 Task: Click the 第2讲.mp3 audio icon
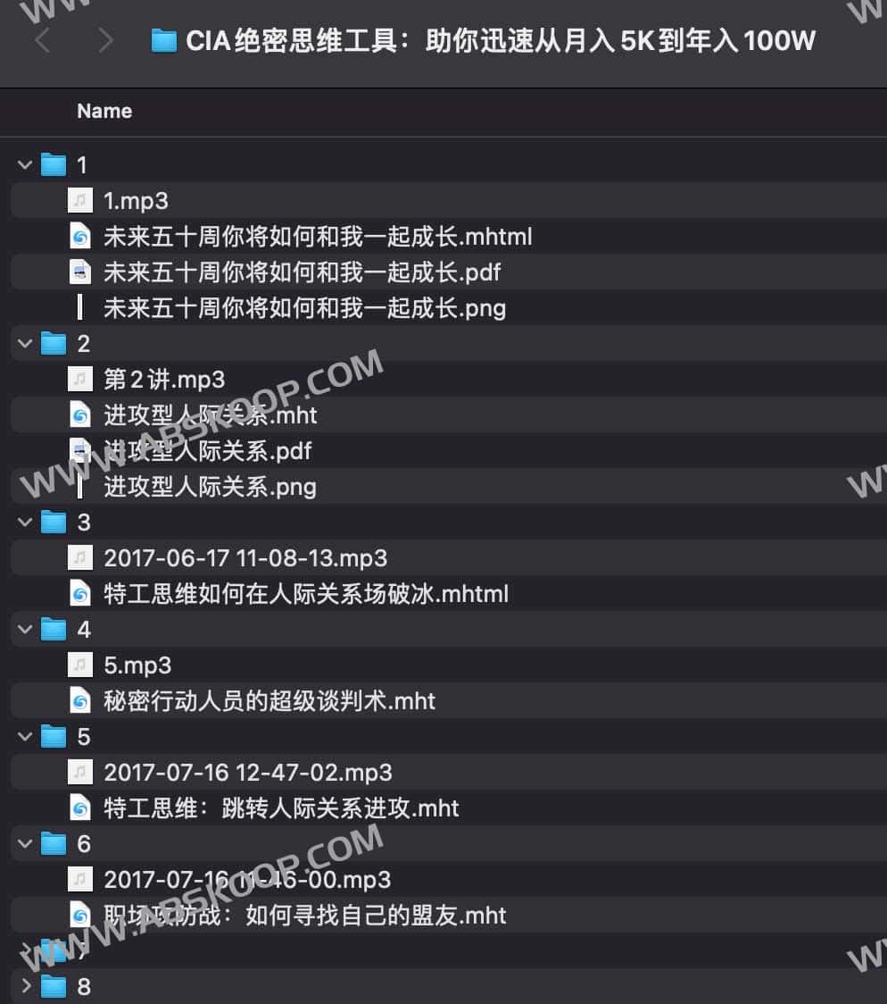pyautogui.click(x=80, y=379)
